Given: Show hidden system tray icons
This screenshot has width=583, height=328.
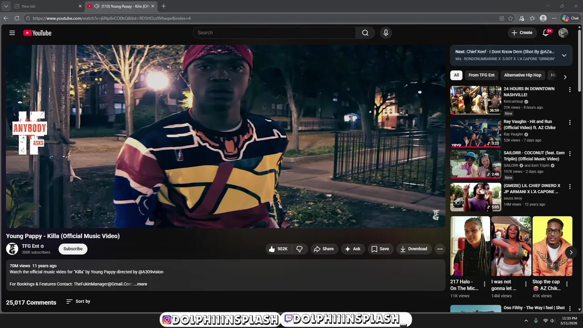Looking at the screenshot, I should click(526, 321).
